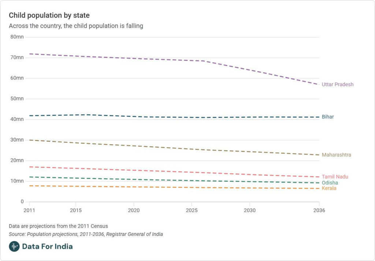Click the Maharashtra line label
Viewport: 375px width, 261px height.
click(336, 155)
